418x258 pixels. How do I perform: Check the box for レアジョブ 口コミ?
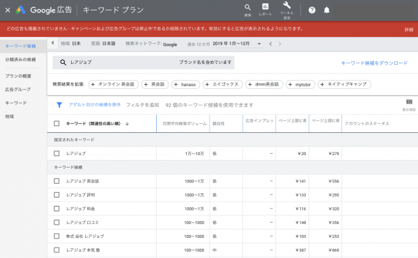point(56,223)
